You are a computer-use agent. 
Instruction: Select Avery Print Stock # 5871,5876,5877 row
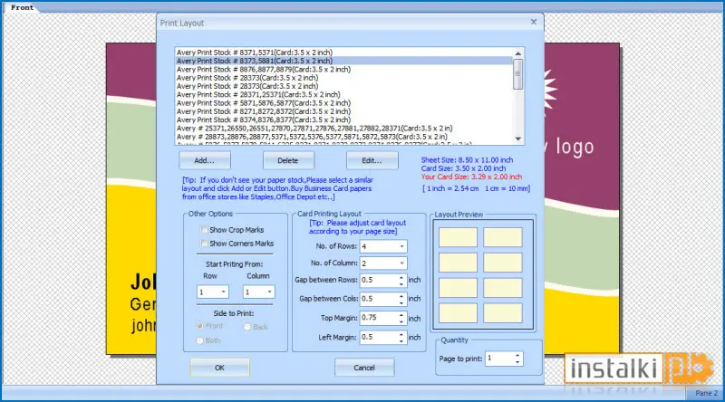point(344,103)
